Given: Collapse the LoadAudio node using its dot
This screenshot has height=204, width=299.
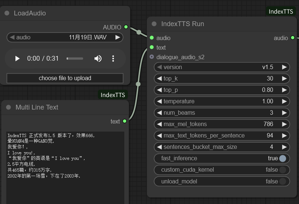Looking at the screenshot, I should (7, 13).
